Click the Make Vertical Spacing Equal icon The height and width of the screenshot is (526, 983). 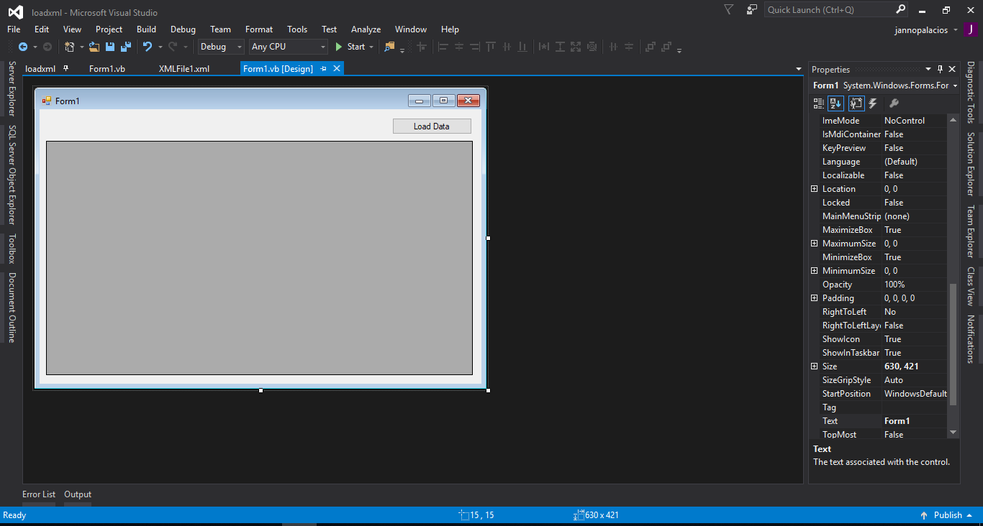point(629,47)
